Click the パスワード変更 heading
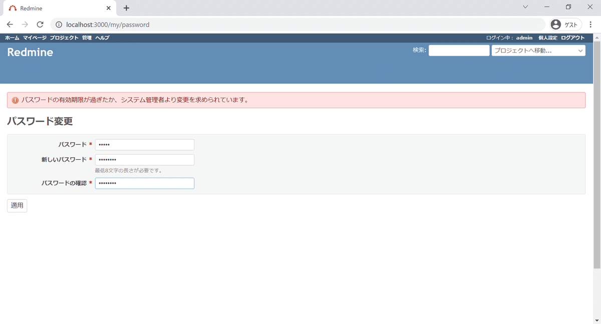 (40, 121)
